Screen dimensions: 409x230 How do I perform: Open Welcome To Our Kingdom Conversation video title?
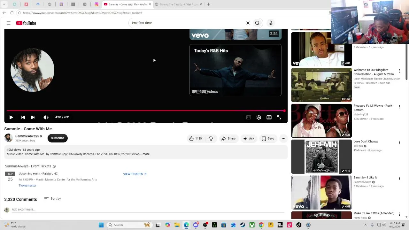coord(374,72)
